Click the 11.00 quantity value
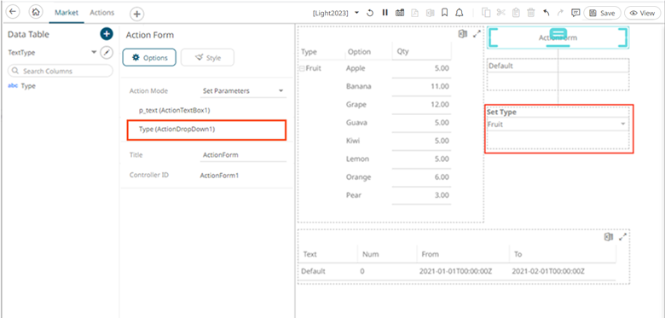Viewport: 665px width, 318px height. (x=439, y=86)
